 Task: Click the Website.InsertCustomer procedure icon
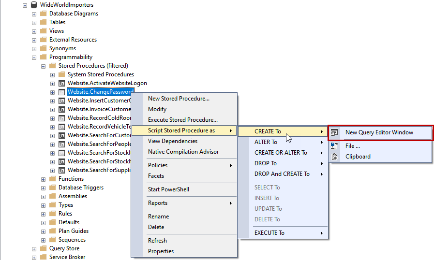[x=62, y=101]
